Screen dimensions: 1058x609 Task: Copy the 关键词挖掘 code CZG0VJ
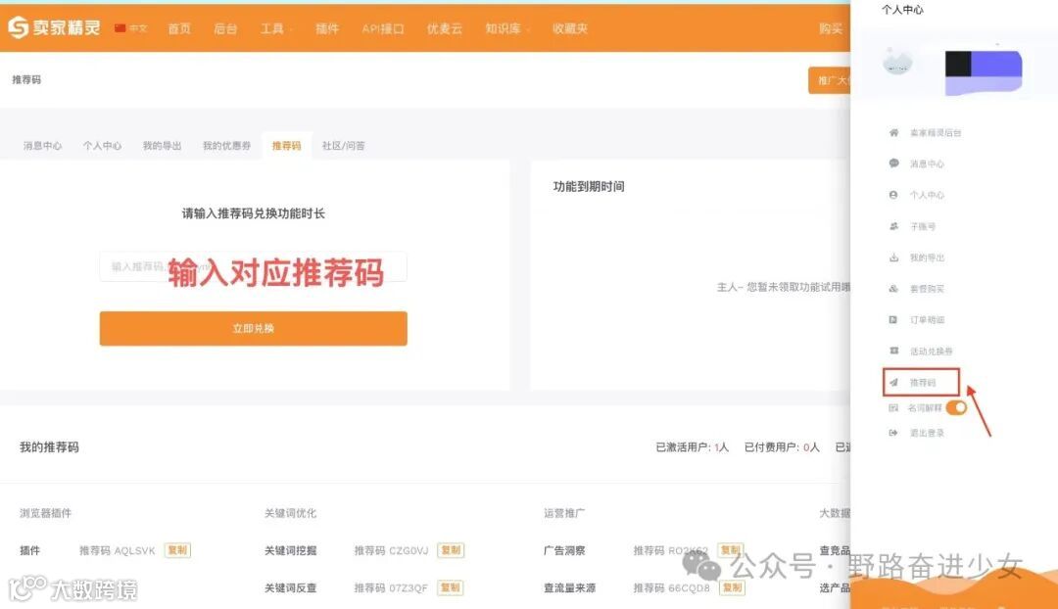click(x=451, y=550)
